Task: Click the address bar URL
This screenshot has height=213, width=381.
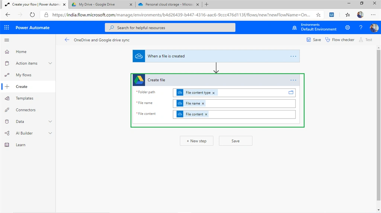Action: tap(181, 15)
